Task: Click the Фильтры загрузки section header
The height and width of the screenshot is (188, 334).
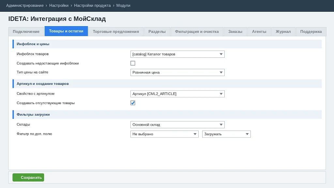Action: click(x=167, y=115)
